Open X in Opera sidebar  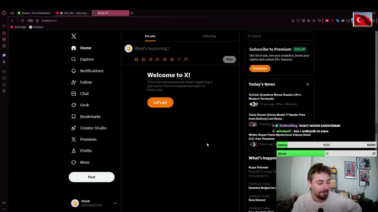(4, 62)
